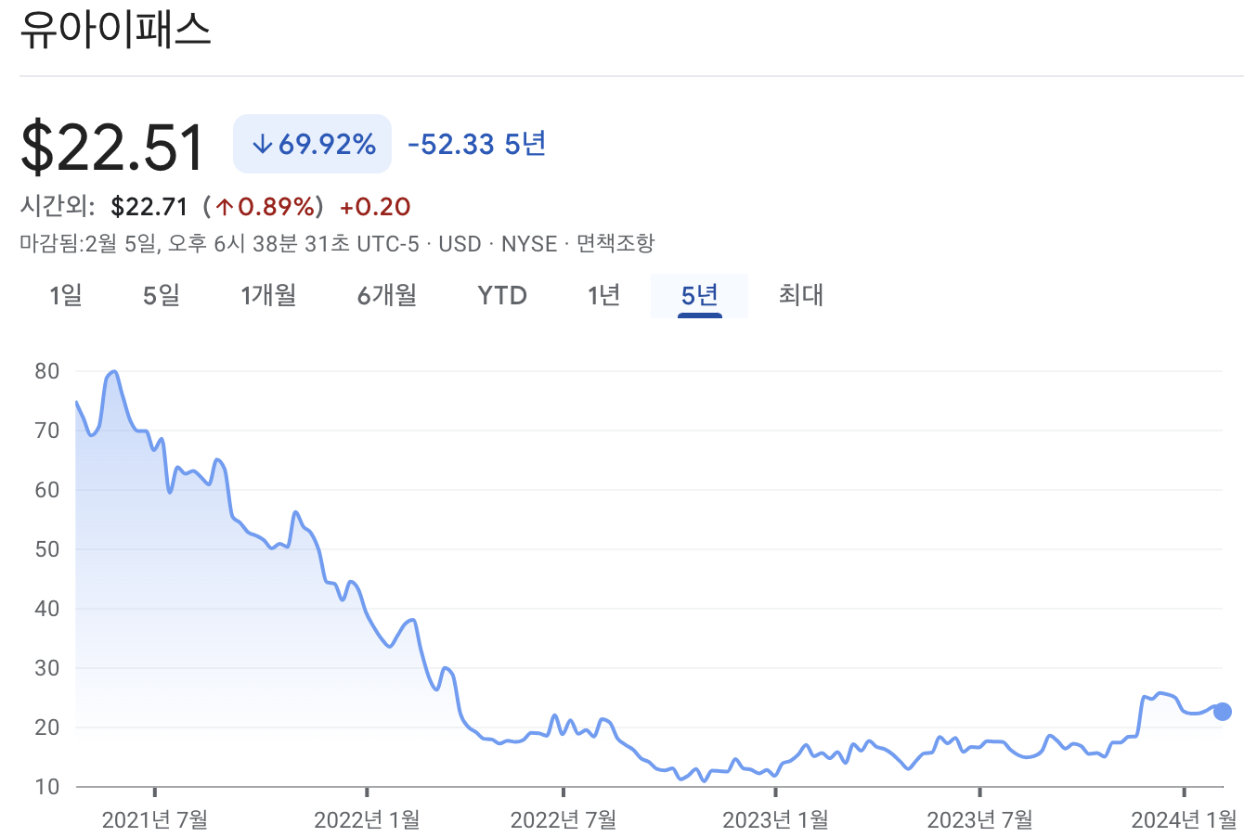Click the active 5년 tab
1244x837 pixels.
point(699,294)
